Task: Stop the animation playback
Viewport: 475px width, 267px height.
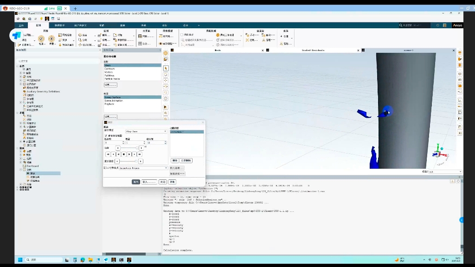Action: [x=123, y=154]
